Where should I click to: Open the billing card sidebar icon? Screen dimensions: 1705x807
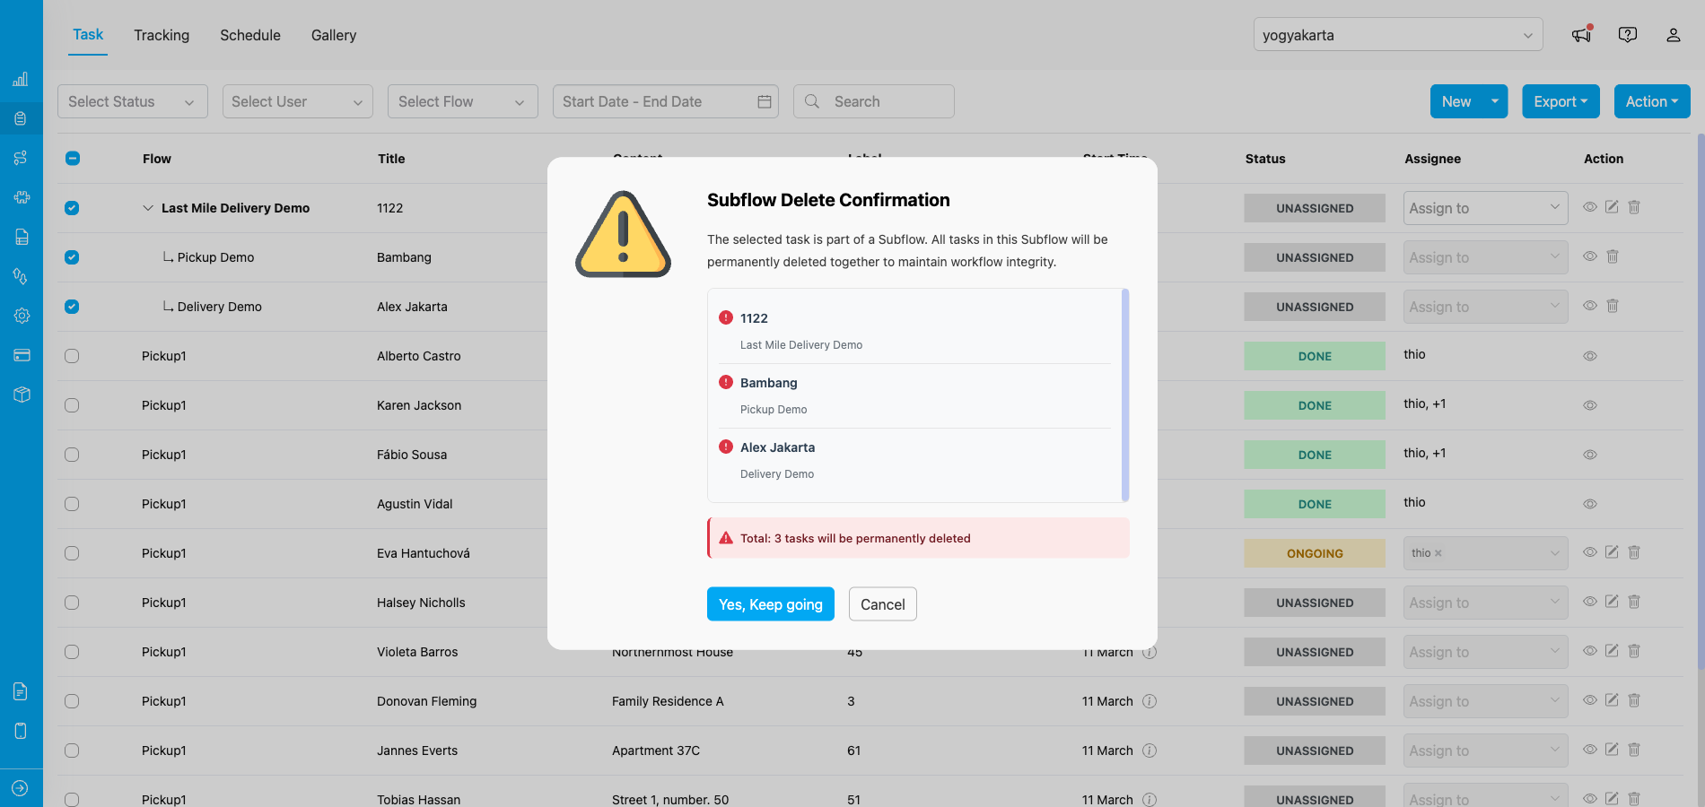[x=22, y=355]
